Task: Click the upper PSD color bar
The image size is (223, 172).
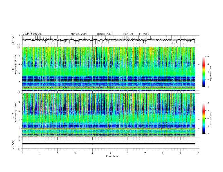Action: (x=204, y=72)
